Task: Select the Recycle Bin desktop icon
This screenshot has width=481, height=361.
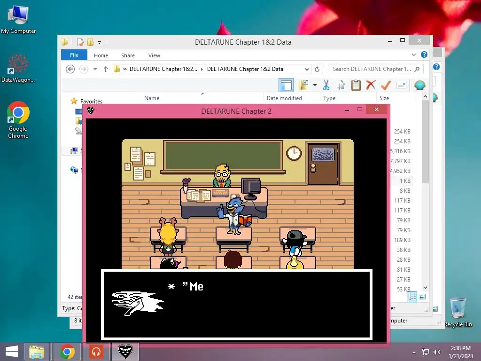Action: (x=458, y=313)
